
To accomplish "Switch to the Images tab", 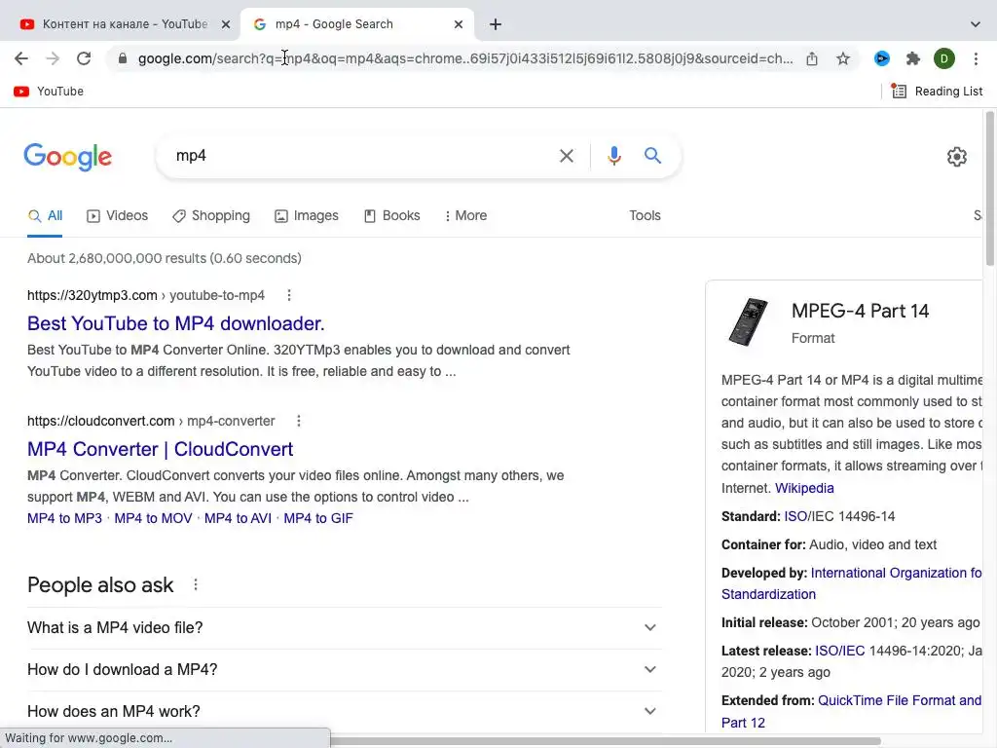I will tap(307, 215).
